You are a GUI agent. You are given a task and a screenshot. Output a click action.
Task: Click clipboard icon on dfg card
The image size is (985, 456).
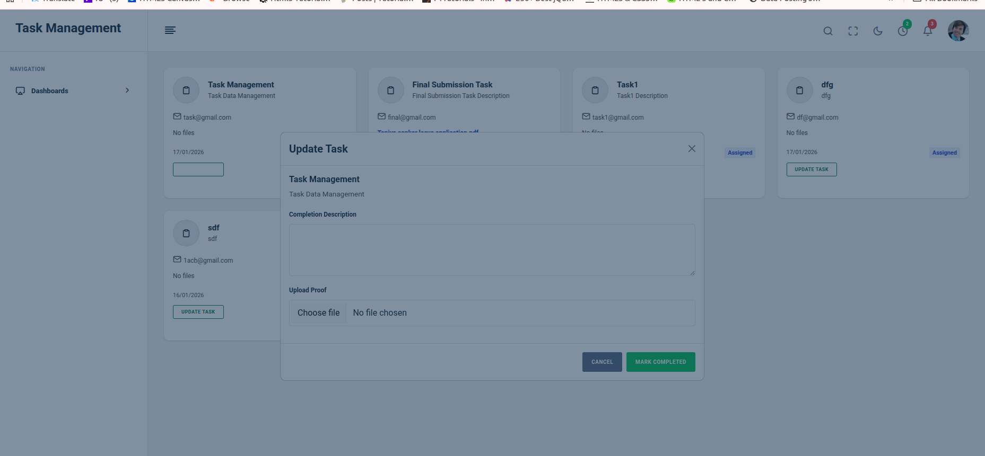click(x=799, y=91)
